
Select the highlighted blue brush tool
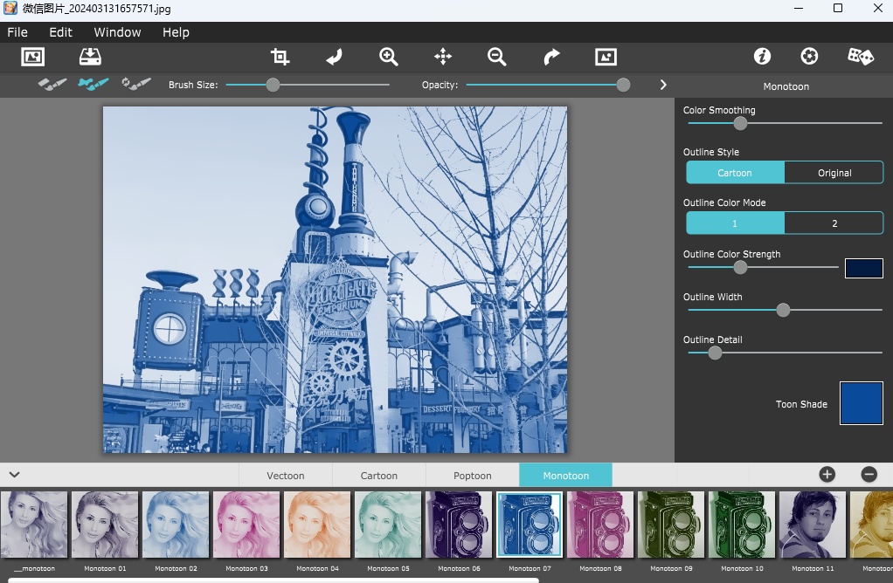point(93,84)
